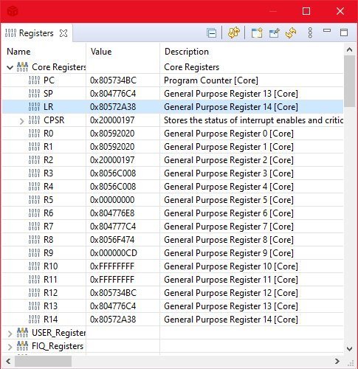Click the R3 value 0x8056C008

[113, 173]
